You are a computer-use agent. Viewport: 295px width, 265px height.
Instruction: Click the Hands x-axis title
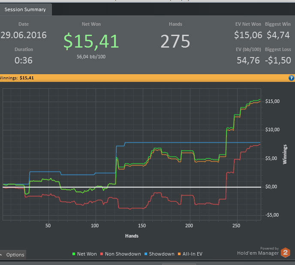pos(132,236)
